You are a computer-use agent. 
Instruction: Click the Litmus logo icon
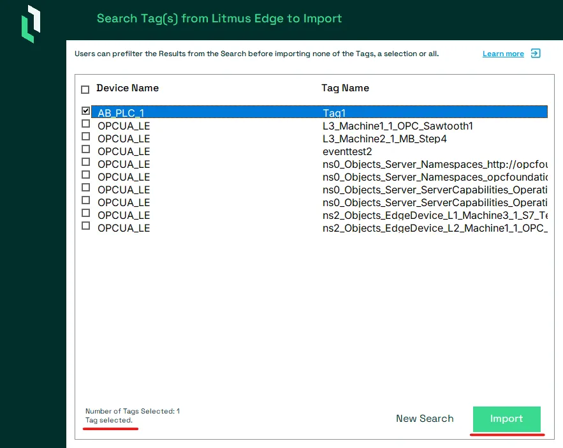click(31, 24)
